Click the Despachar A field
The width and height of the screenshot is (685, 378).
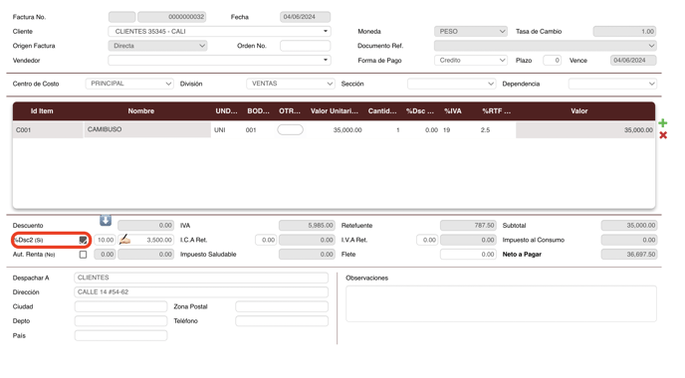point(201,278)
